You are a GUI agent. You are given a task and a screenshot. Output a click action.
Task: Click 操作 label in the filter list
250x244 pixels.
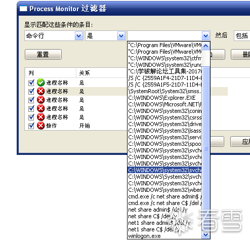point(52,126)
